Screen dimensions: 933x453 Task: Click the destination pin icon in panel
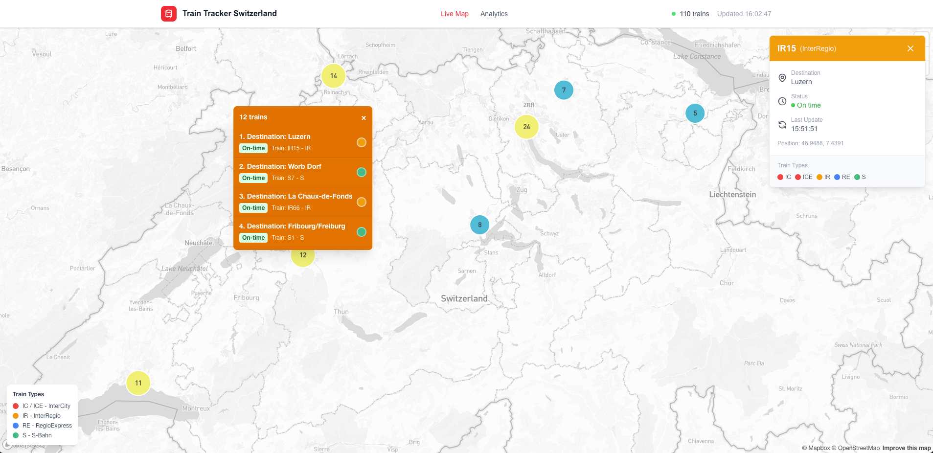point(782,78)
